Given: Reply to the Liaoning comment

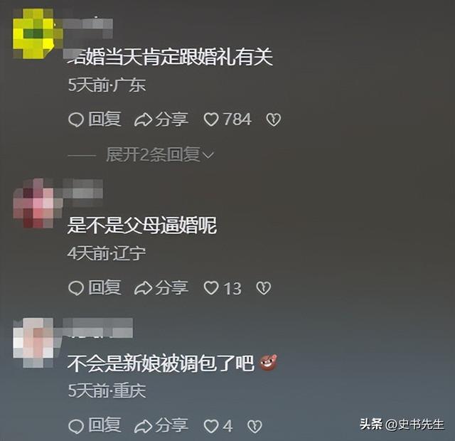Looking at the screenshot, I should tap(95, 287).
